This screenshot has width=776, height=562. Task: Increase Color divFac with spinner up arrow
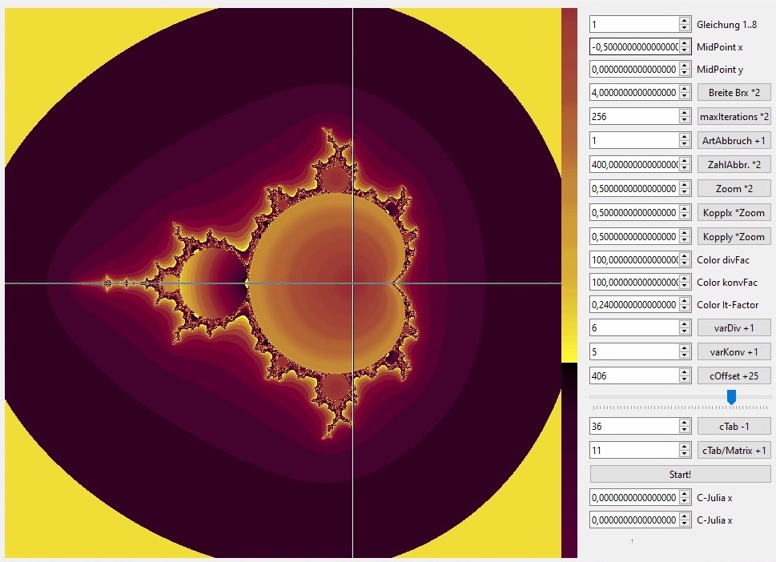(x=685, y=255)
